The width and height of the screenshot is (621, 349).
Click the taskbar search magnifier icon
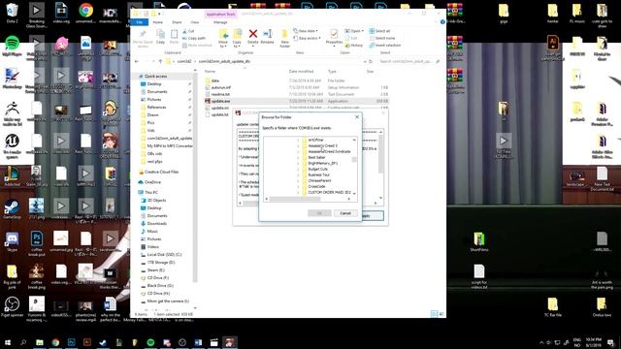[x=23, y=342]
